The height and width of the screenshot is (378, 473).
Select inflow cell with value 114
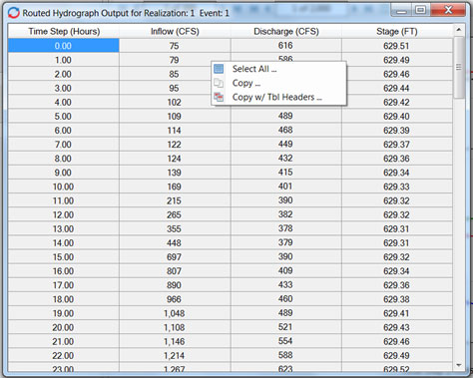coord(175,131)
